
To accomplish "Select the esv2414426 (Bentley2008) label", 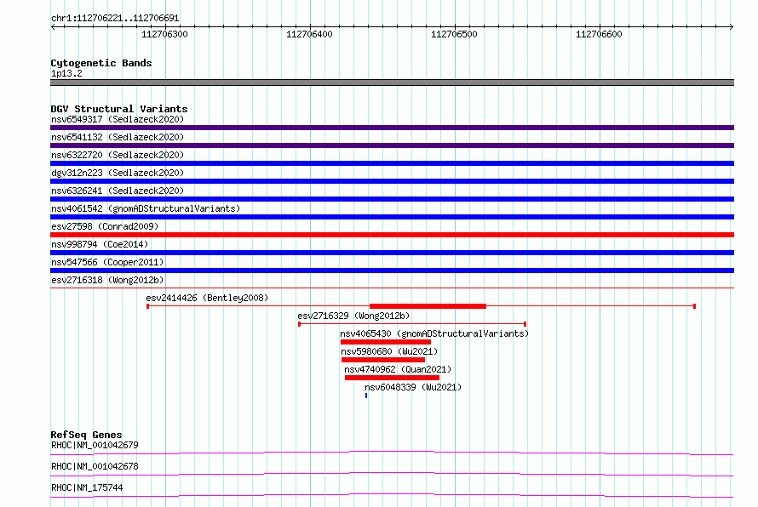I will (207, 298).
